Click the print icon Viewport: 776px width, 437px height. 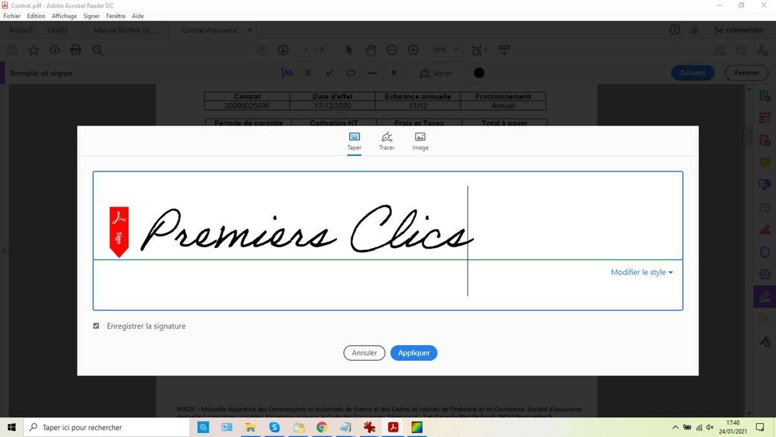click(x=76, y=50)
